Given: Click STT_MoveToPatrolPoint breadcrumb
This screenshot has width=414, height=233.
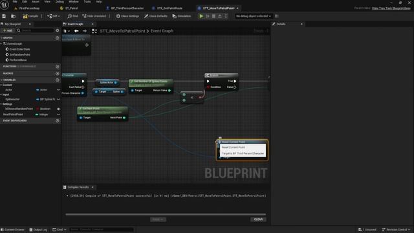Looking at the screenshot, I should [x=122, y=31].
